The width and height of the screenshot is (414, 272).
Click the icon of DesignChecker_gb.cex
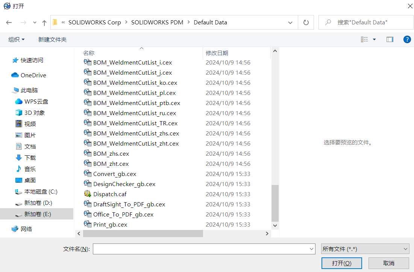click(88, 183)
